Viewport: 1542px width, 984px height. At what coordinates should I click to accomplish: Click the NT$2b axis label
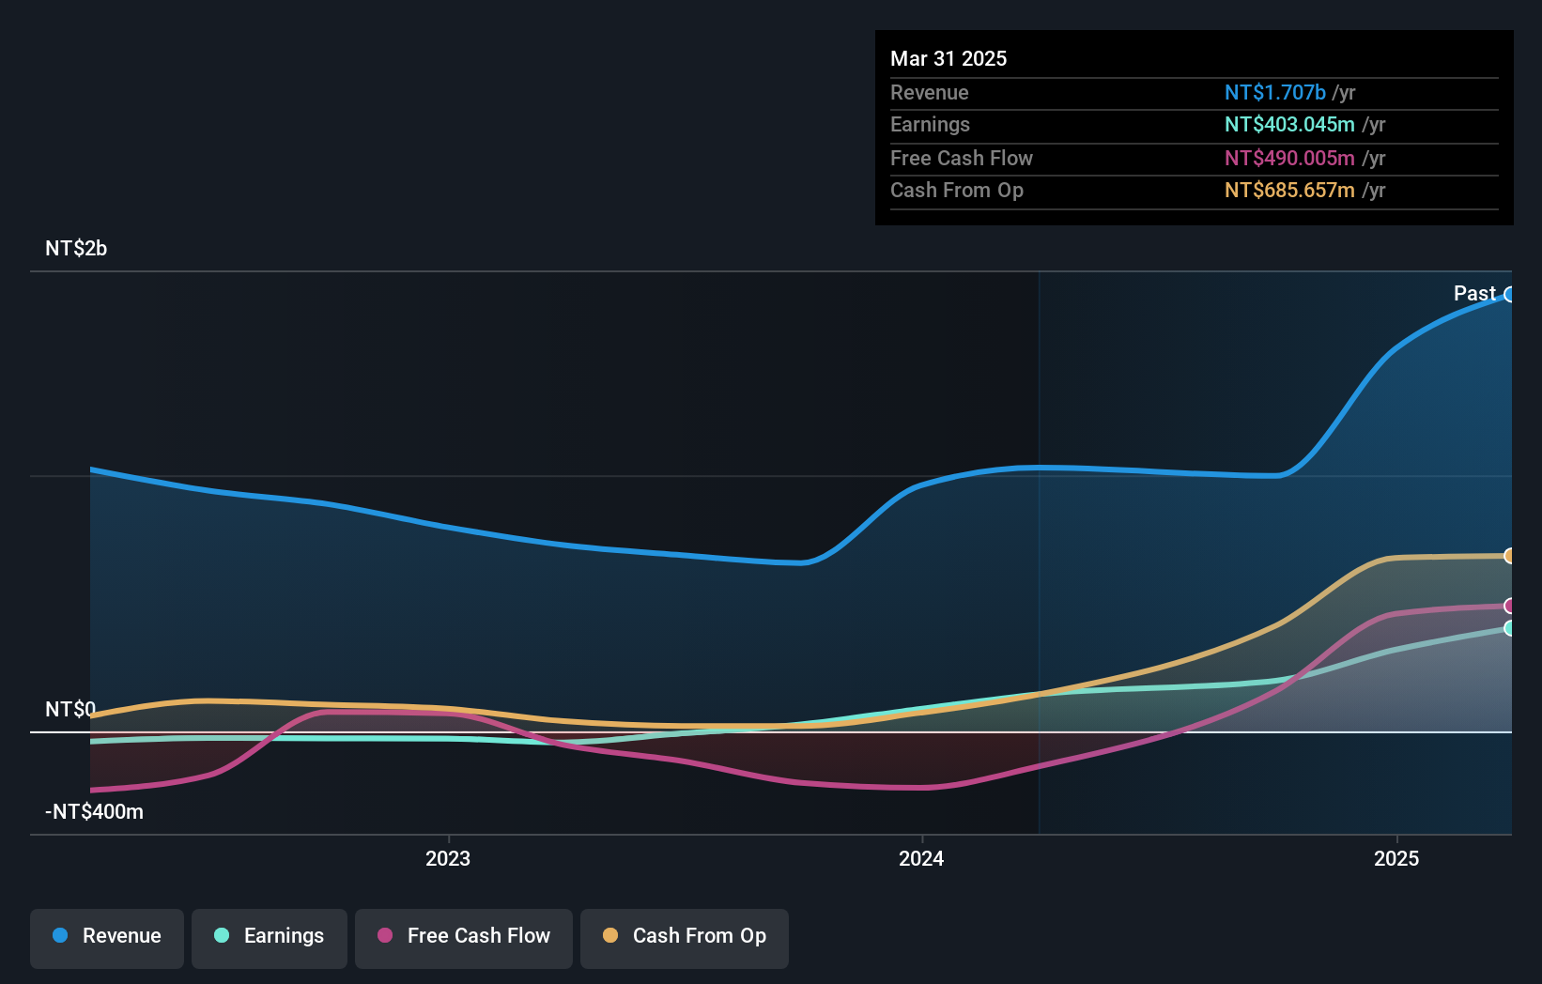click(x=76, y=249)
